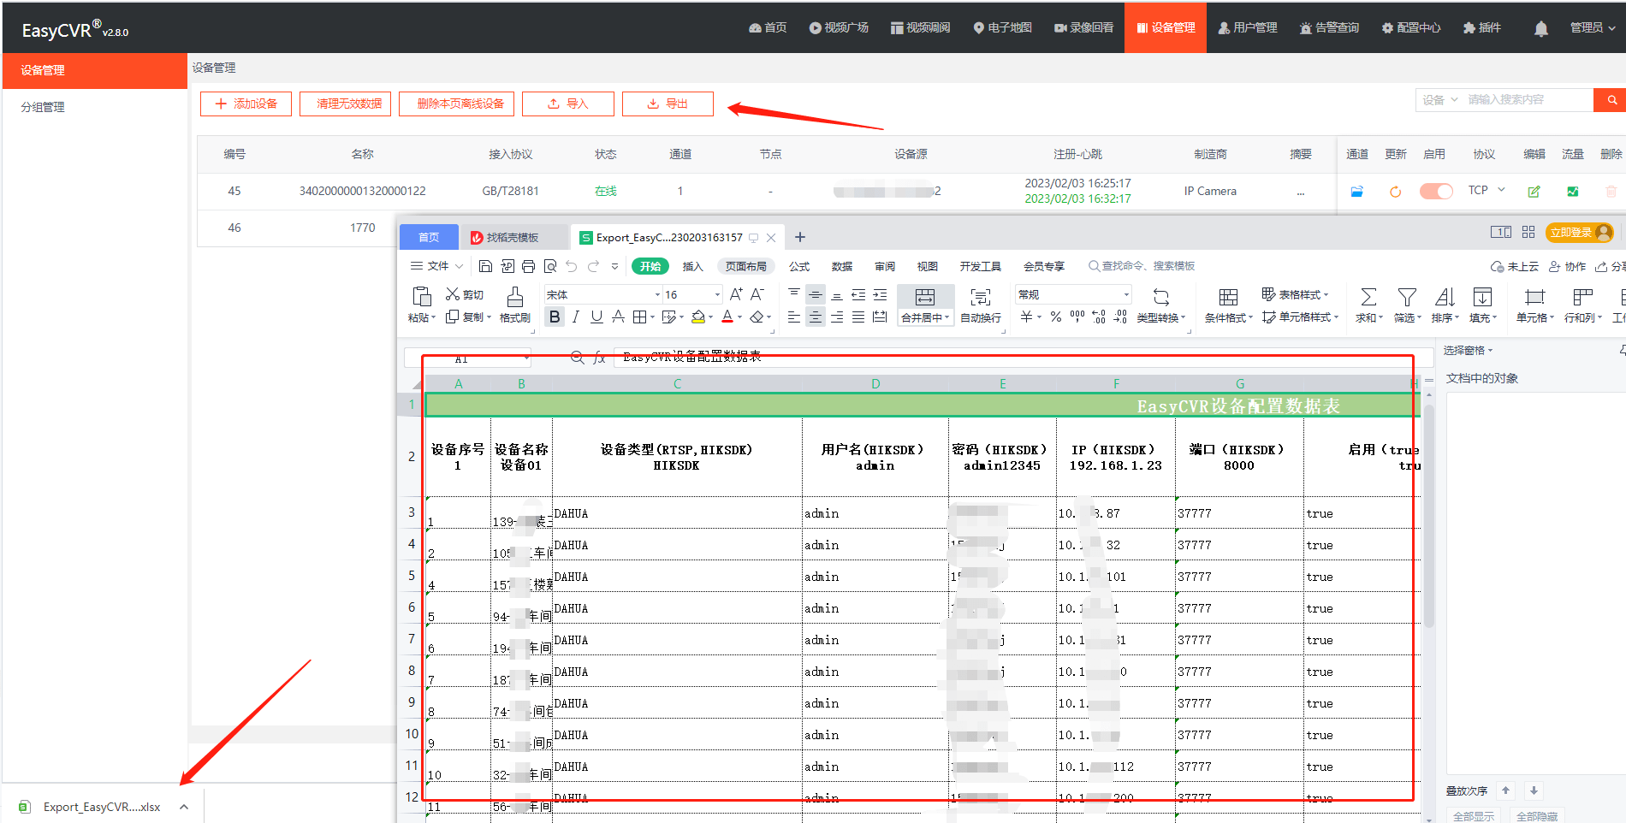Open 视频广场 in the top navigation
Image resolution: width=1626 pixels, height=823 pixels.
tap(839, 28)
